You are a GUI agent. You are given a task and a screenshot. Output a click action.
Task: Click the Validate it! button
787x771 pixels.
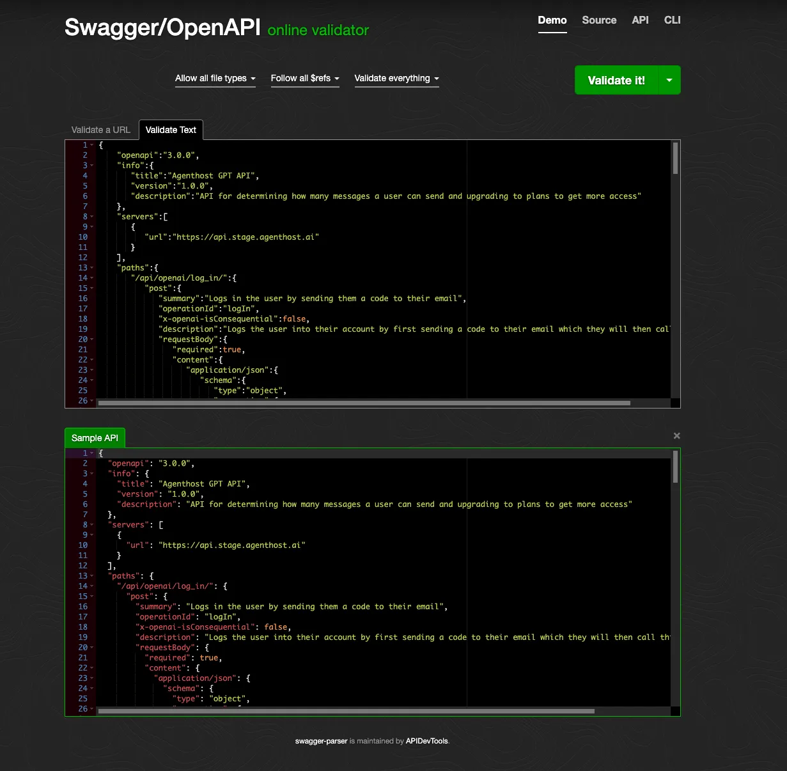click(x=616, y=80)
